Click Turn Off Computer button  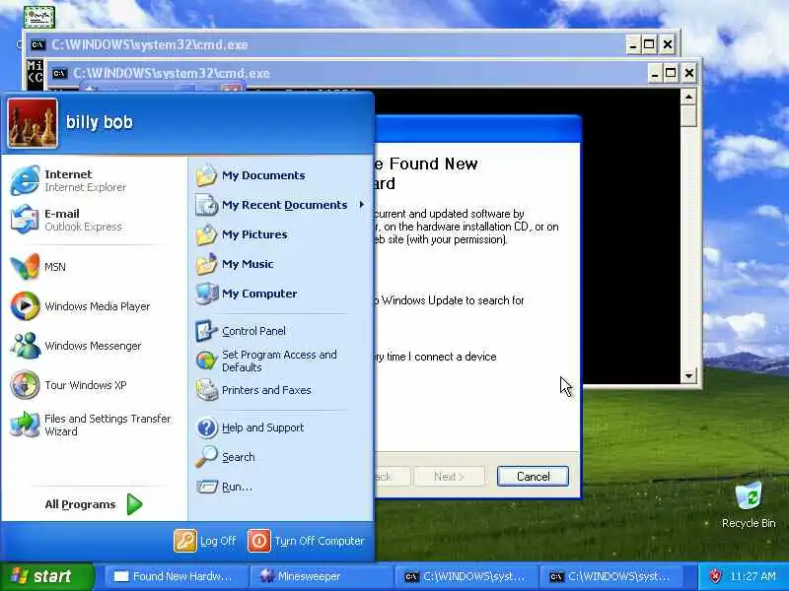pyautogui.click(x=307, y=541)
